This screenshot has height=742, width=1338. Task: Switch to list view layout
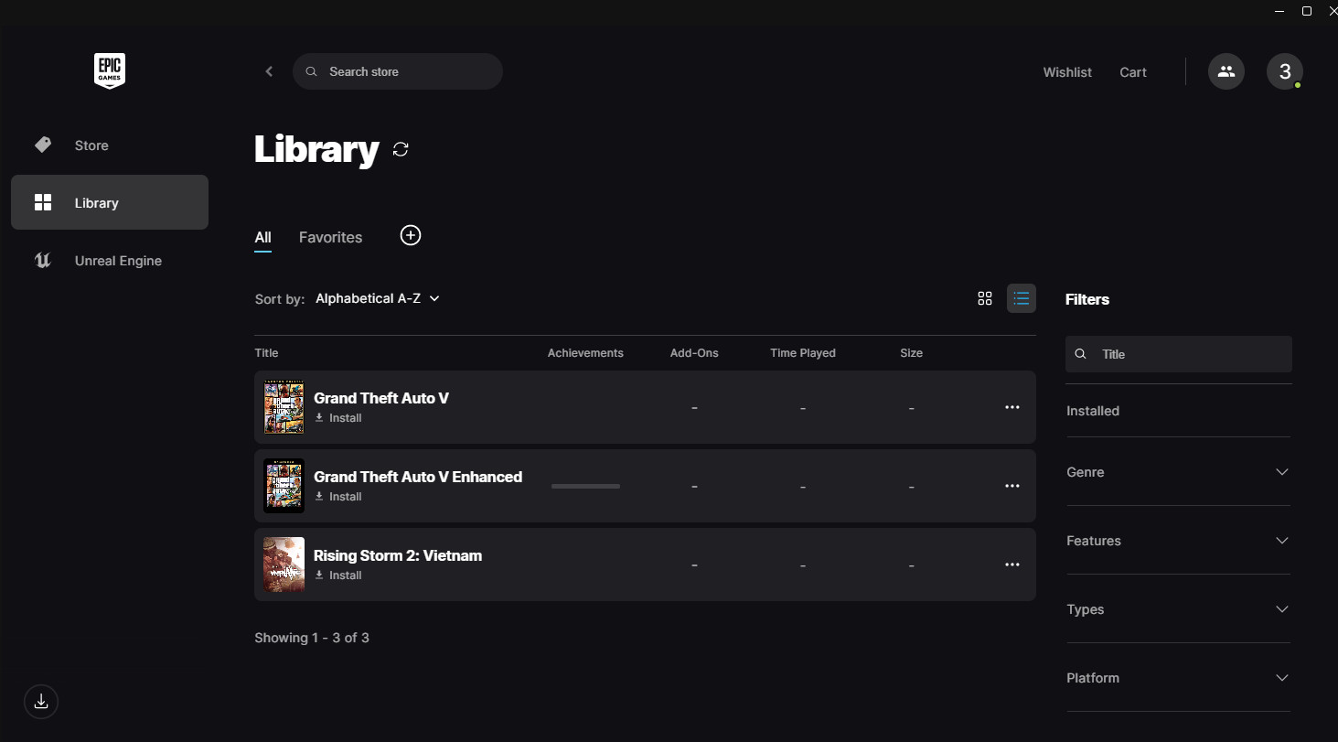pyautogui.click(x=1022, y=298)
